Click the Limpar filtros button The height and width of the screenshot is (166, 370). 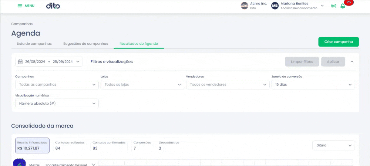coord(302,62)
